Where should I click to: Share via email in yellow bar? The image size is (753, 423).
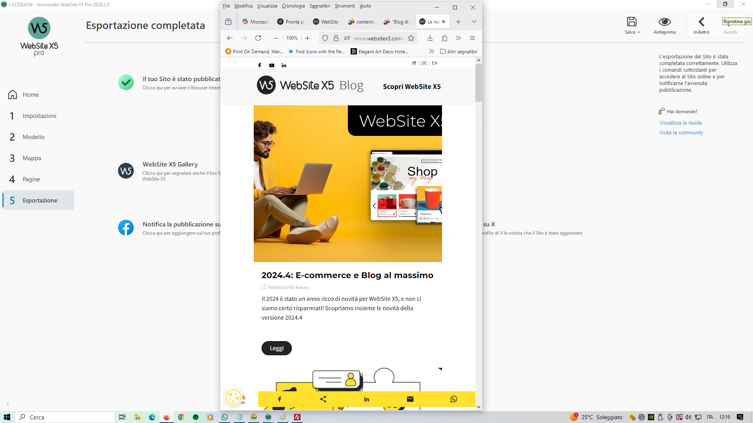tap(410, 399)
